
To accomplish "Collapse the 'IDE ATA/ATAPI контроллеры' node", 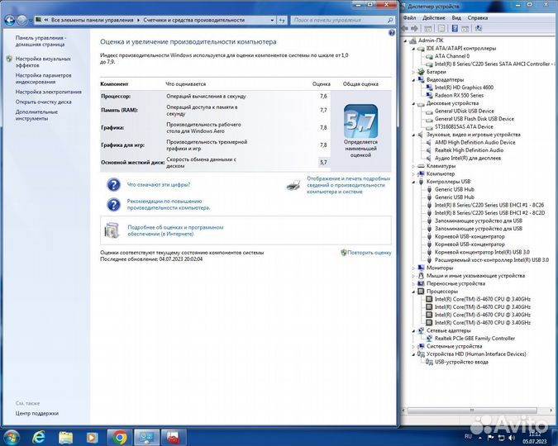I will 413,49.
